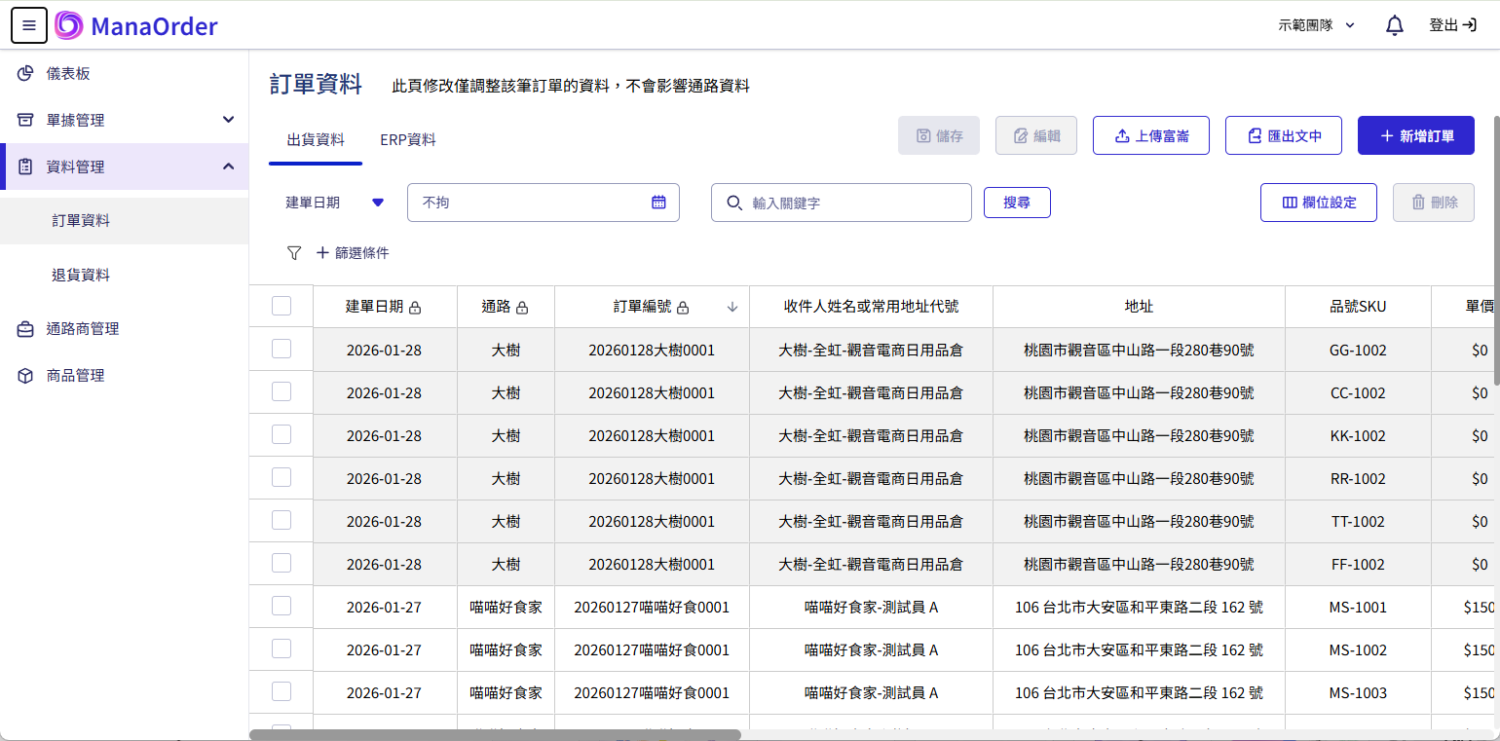Click the 新增訂單 button
Image resolution: width=1500 pixels, height=741 pixels.
(1416, 135)
